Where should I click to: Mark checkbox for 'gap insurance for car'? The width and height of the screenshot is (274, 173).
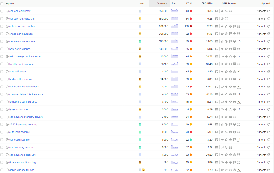coord(2,170)
